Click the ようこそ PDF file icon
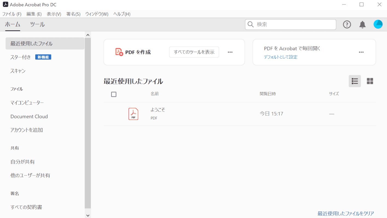The height and width of the screenshot is (218, 387). (x=133, y=114)
